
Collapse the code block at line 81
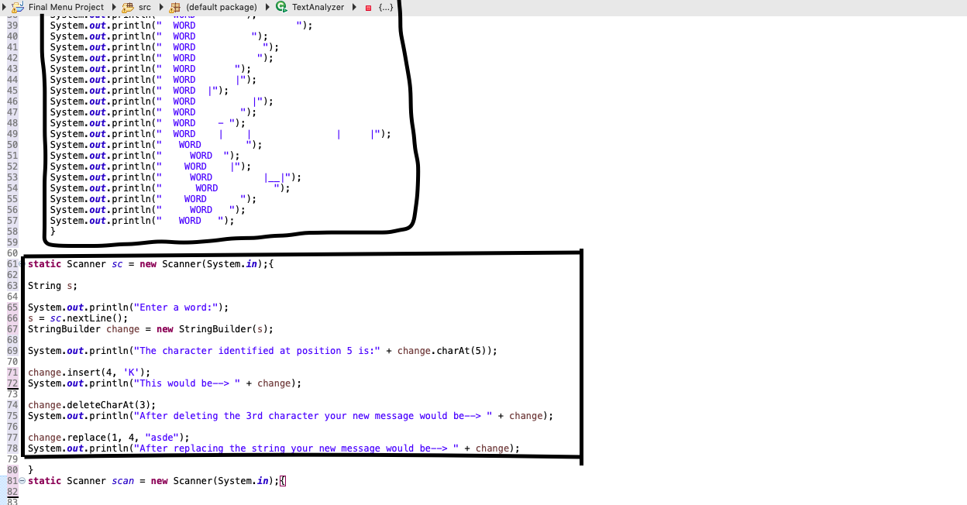click(22, 480)
